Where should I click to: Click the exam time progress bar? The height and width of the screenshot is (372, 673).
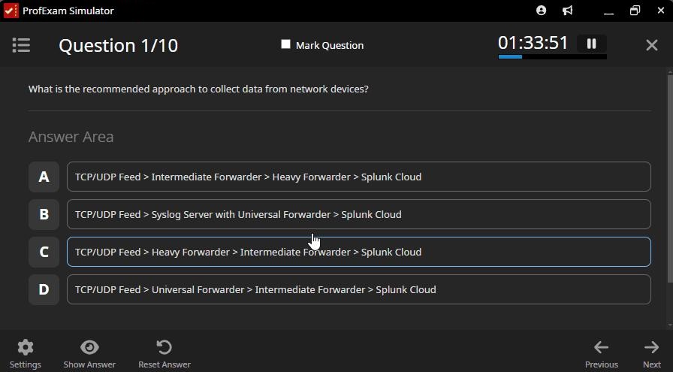[552, 56]
